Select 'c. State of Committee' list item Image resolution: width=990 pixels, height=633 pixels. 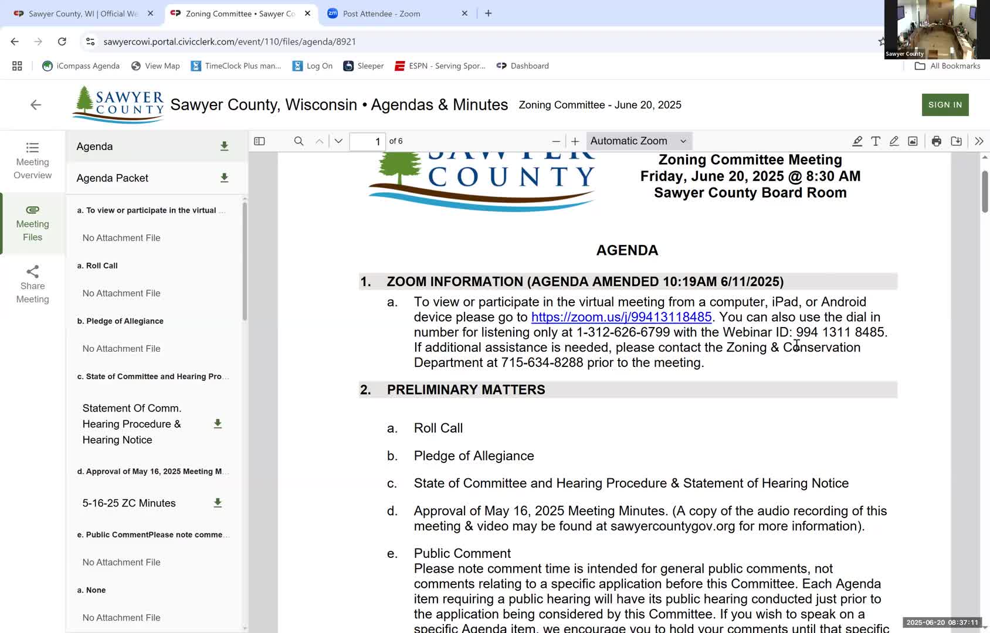152,376
